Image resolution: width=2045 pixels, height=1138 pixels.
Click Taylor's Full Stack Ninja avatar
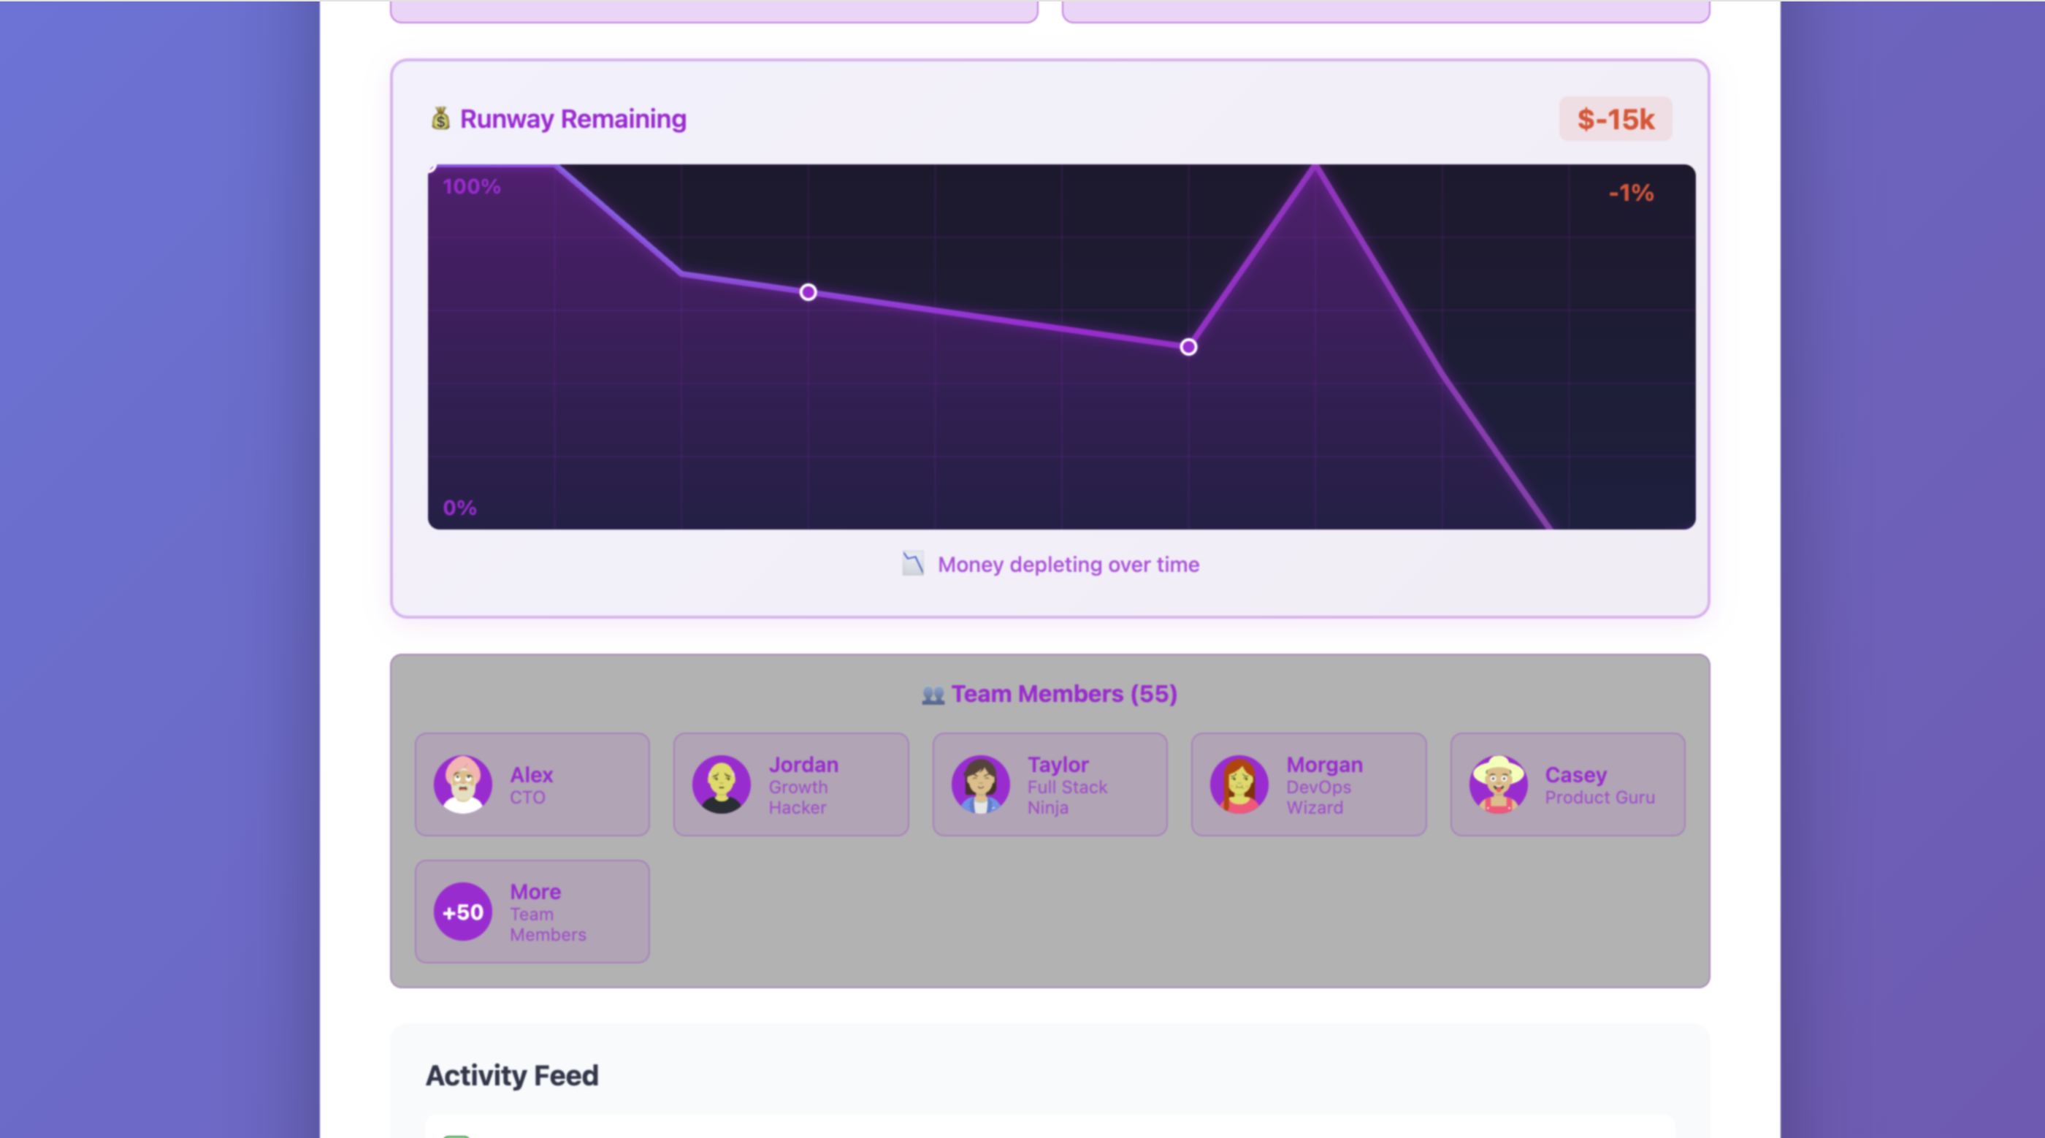click(x=980, y=784)
